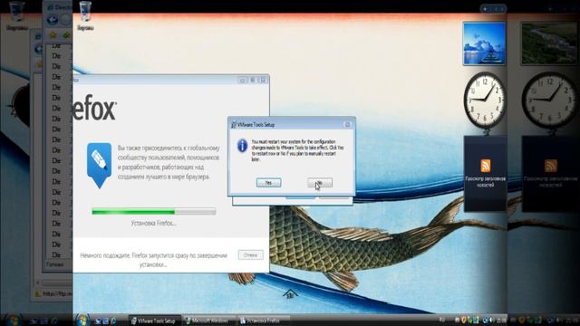Click the blue pen badge icon in Firefox installer
Image resolution: width=580 pixels, height=326 pixels.
[x=99, y=166]
